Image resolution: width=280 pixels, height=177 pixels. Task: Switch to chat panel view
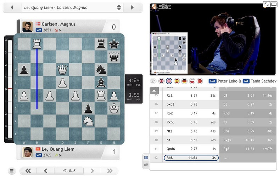pyautogui.click(x=146, y=165)
